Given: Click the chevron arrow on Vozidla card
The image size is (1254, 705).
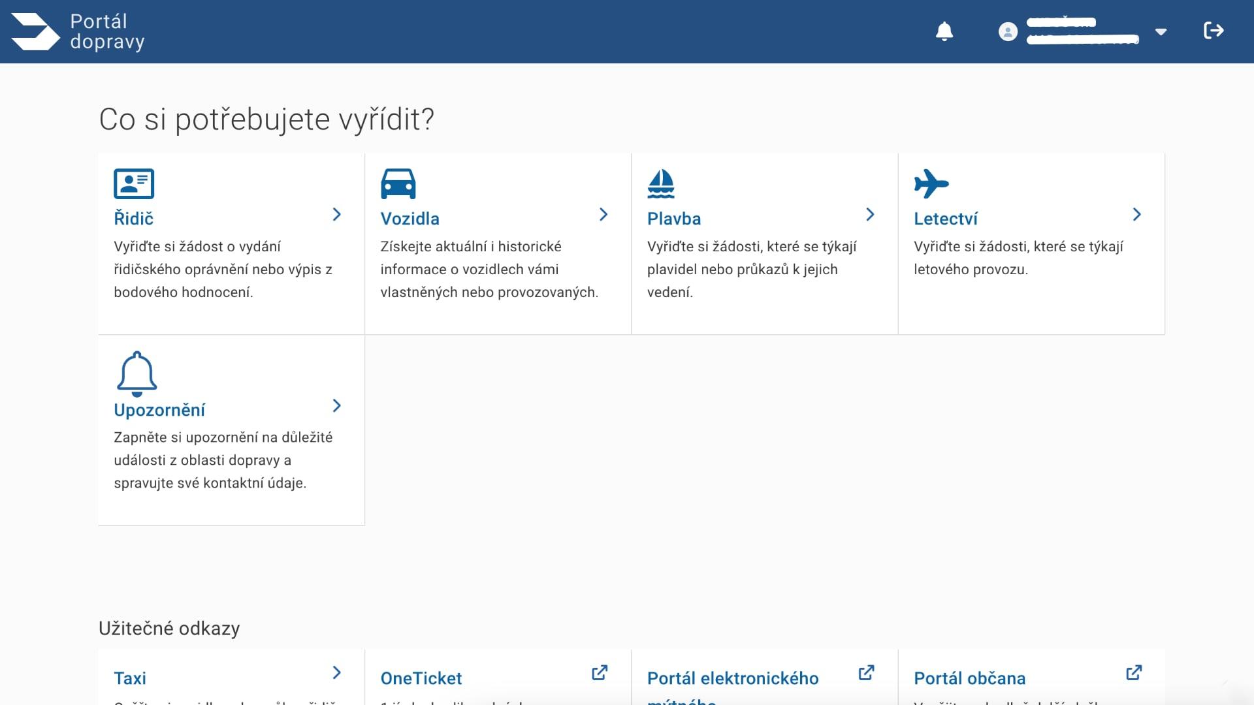Looking at the screenshot, I should pyautogui.click(x=603, y=214).
